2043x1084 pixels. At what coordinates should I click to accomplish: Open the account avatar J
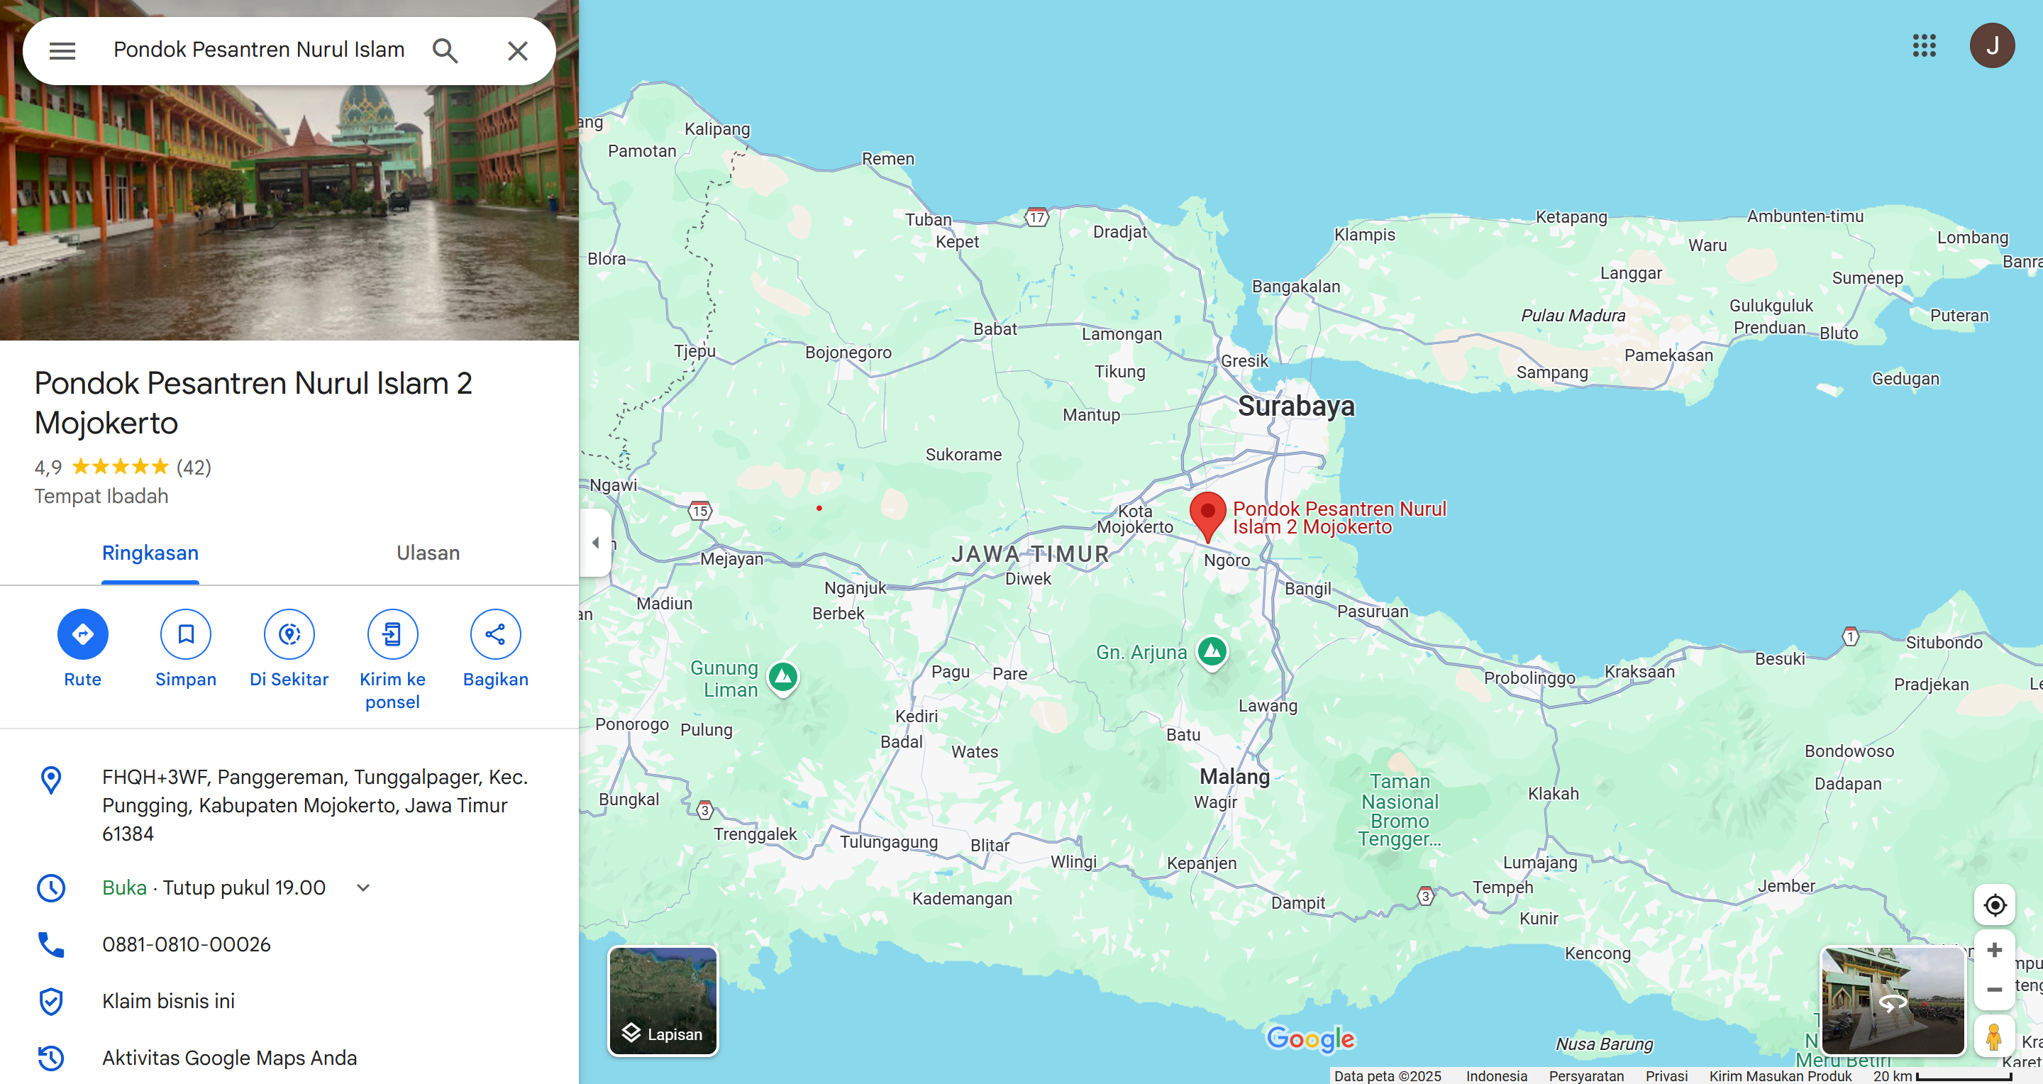click(x=1992, y=45)
